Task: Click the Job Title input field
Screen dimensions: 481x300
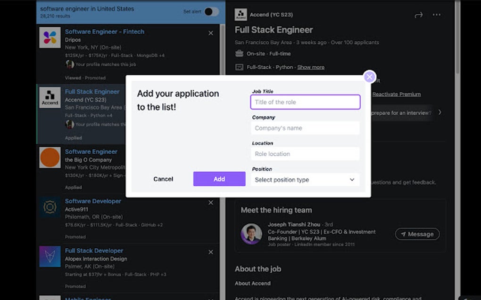Action: click(x=305, y=102)
